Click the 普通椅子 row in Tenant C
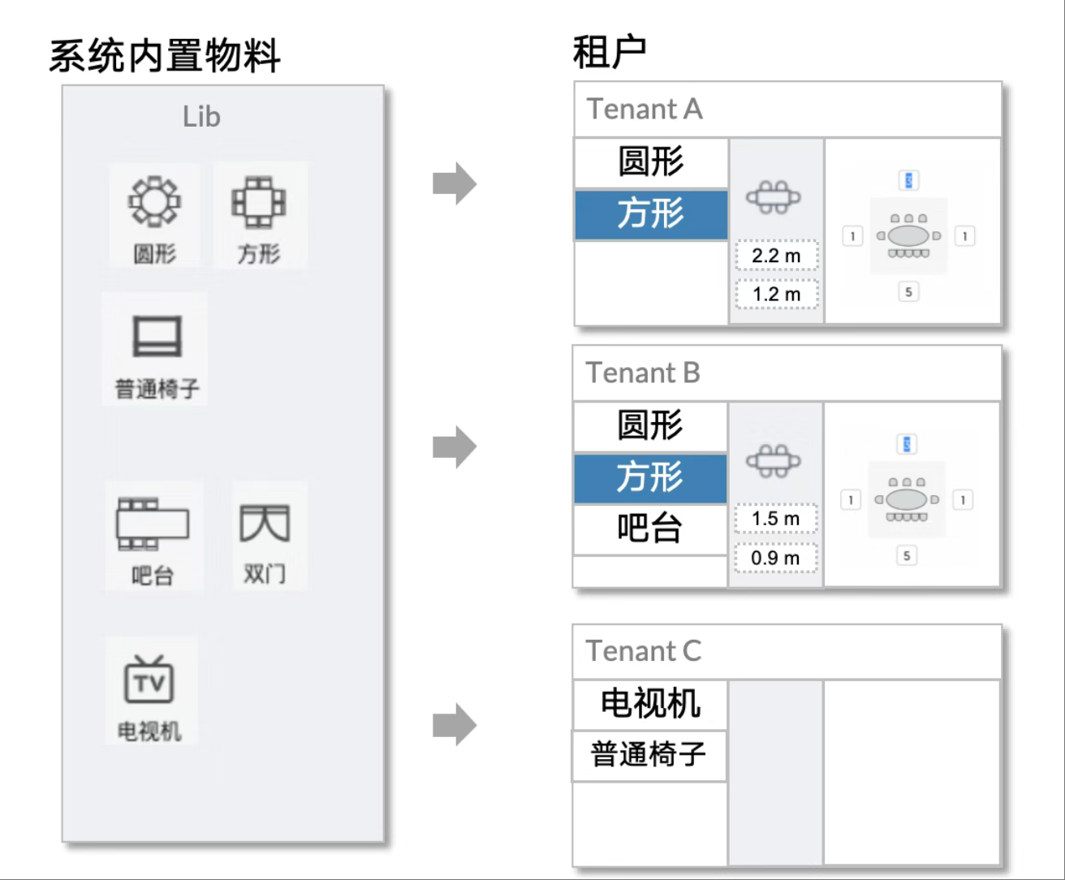The height and width of the screenshot is (880, 1065). point(649,754)
